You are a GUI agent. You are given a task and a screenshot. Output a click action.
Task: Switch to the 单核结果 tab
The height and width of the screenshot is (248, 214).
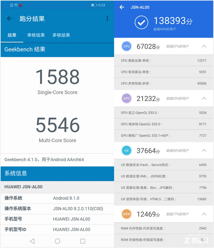36,35
